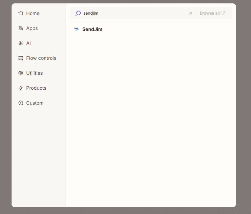Click the Home house icon
The image size is (251, 214).
click(x=21, y=13)
